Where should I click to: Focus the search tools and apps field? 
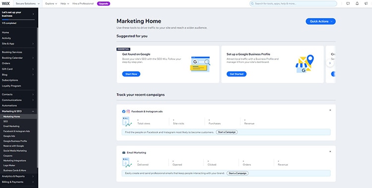pyautogui.click(x=293, y=4)
